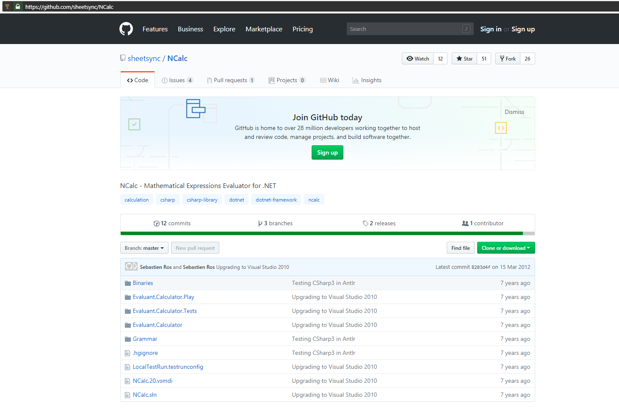Open the Branch: master dropdown
The image size is (619, 412).
pos(144,248)
